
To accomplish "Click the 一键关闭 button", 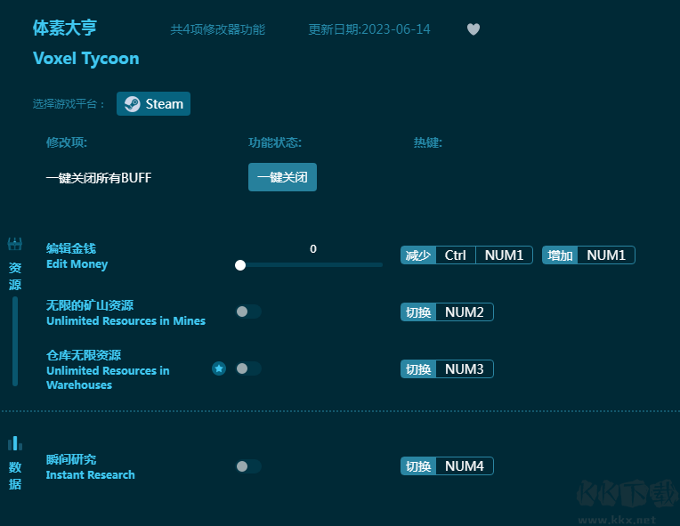I will coord(282,177).
